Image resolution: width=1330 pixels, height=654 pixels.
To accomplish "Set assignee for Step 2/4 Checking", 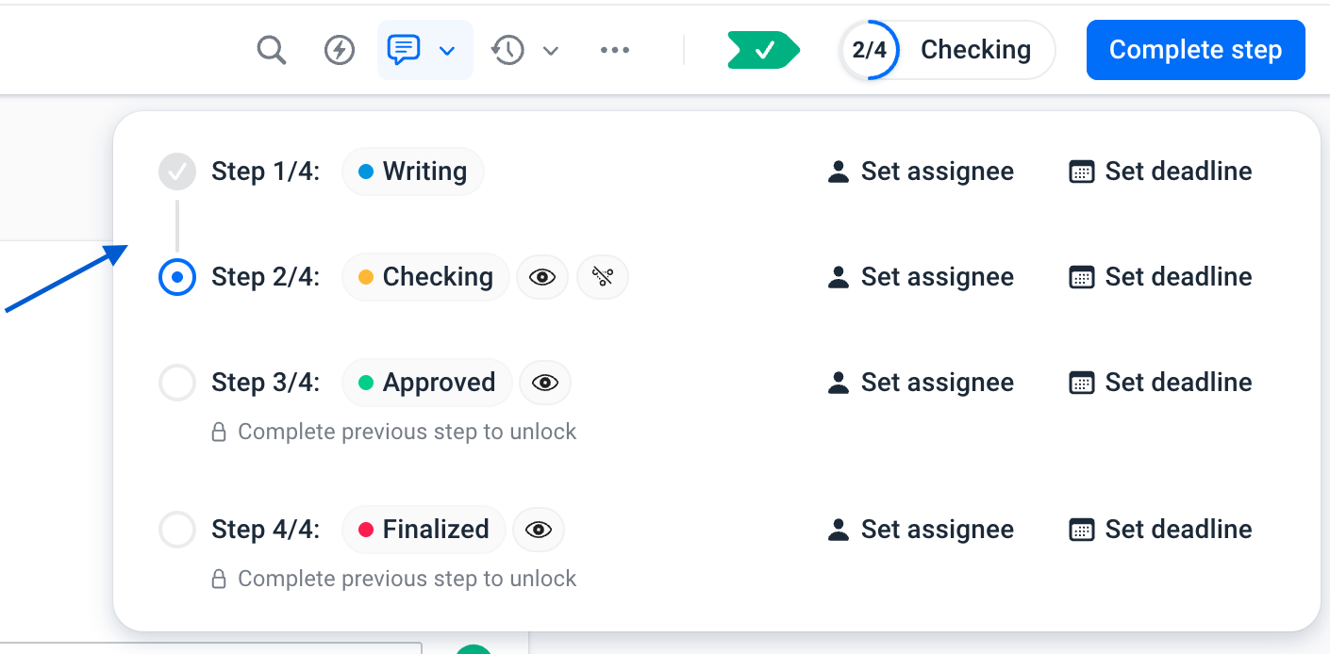I will pos(921,277).
